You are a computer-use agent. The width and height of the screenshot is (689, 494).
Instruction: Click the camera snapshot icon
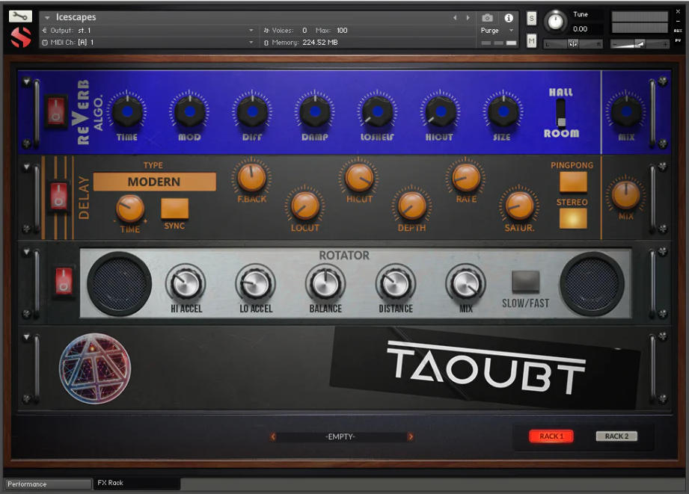pyautogui.click(x=488, y=17)
